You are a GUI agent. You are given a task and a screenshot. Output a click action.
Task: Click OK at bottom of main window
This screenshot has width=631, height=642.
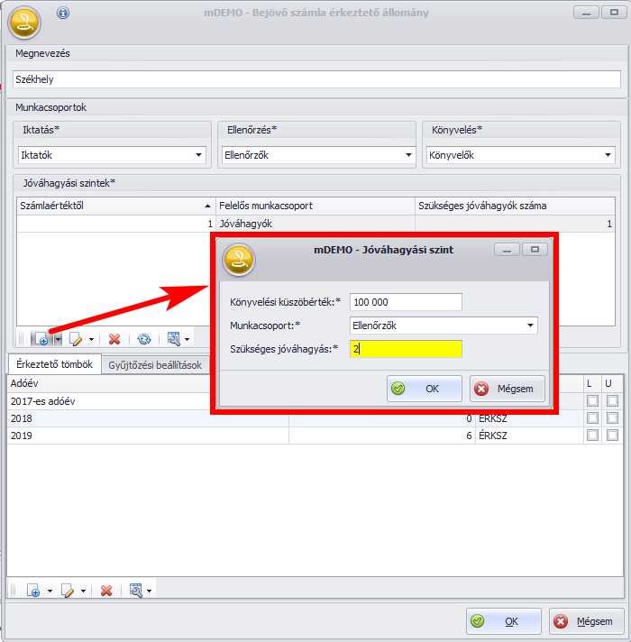[x=504, y=621]
